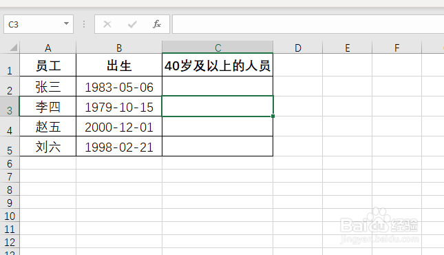Click the Select All corner triangle
Image resolution: width=444 pixels, height=255 pixels.
pos(14,47)
